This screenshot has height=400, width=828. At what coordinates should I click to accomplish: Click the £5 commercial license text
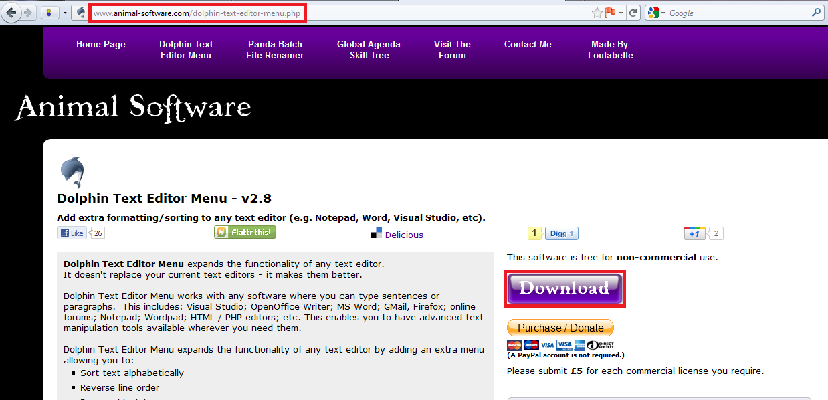pos(635,371)
